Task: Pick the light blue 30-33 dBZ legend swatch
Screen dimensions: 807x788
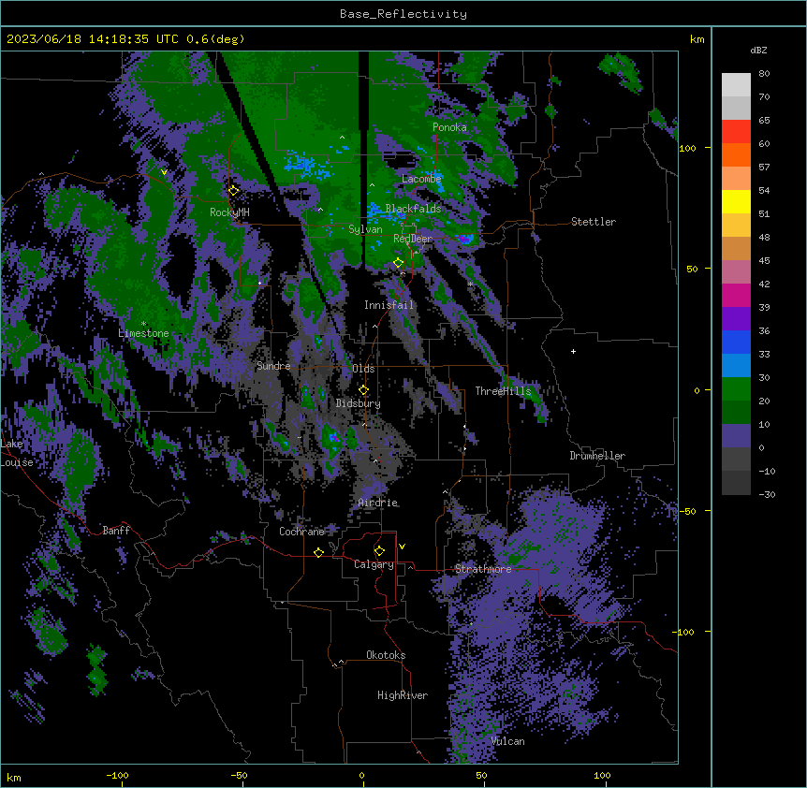Action: [736, 366]
